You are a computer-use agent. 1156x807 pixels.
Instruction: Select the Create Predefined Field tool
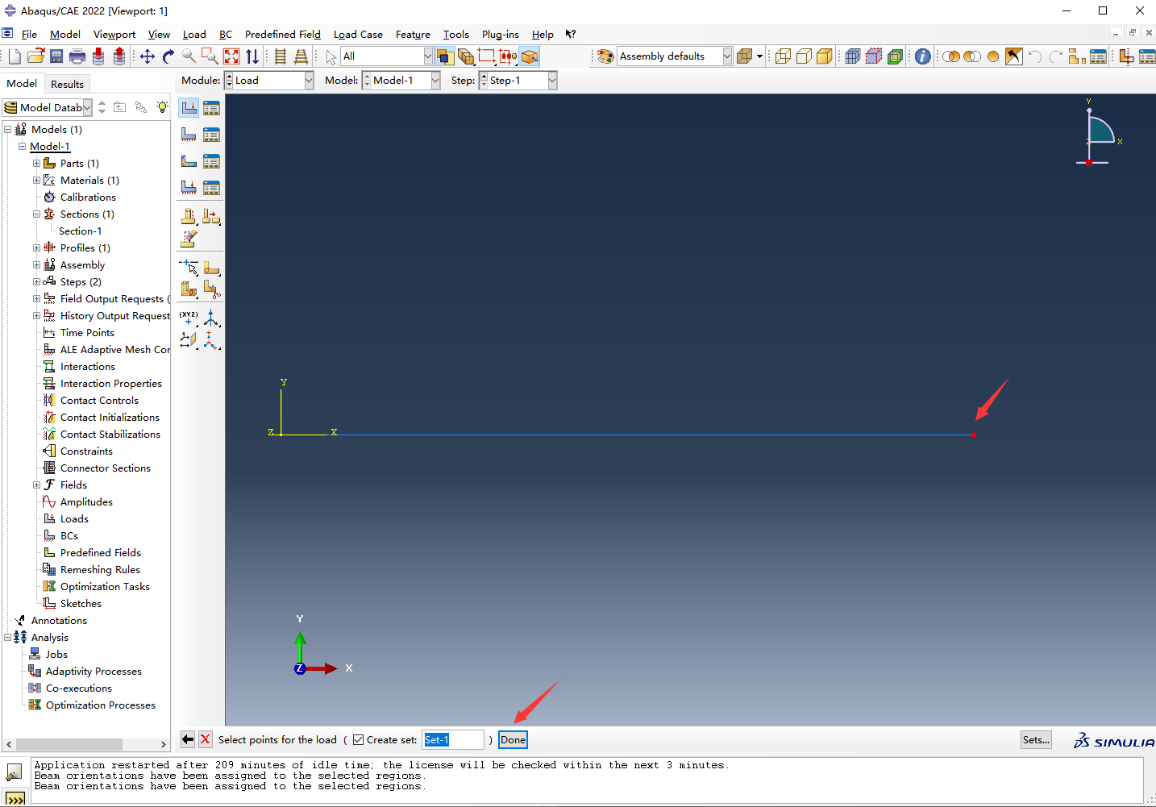(x=189, y=161)
